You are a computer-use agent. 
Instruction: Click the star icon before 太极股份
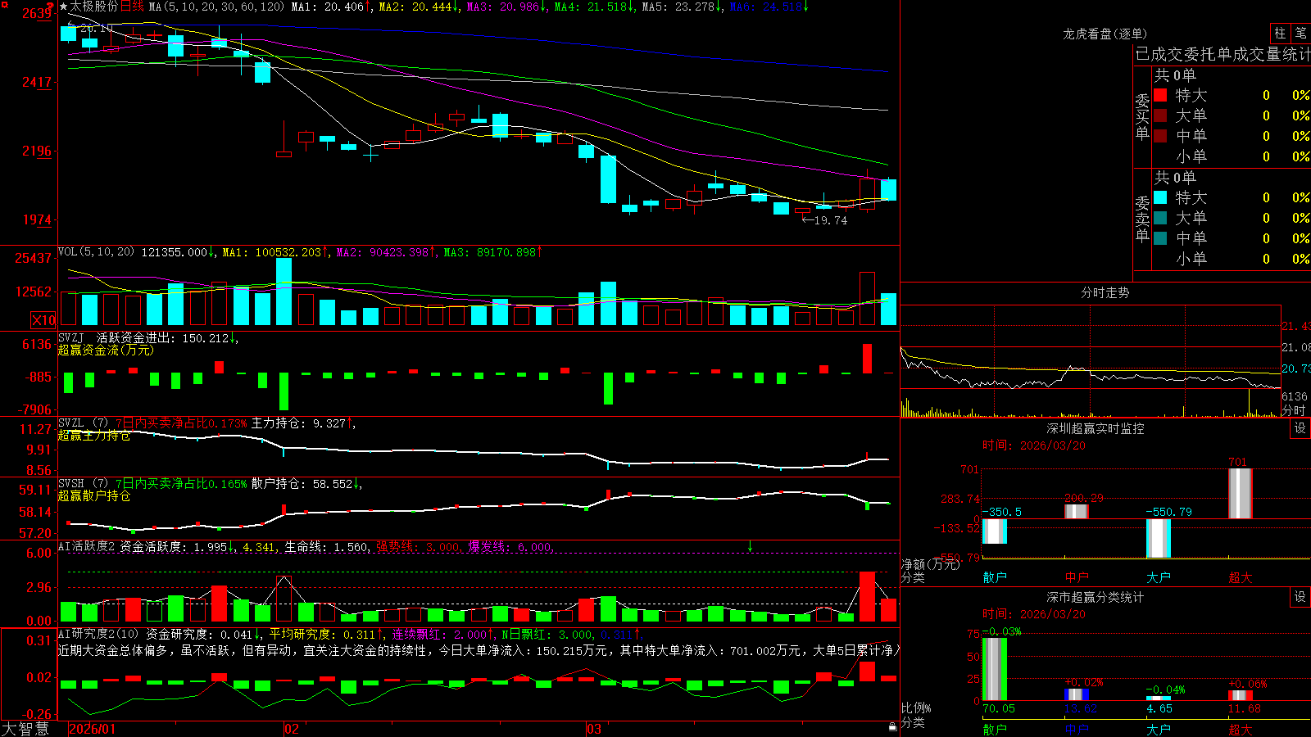click(x=63, y=7)
